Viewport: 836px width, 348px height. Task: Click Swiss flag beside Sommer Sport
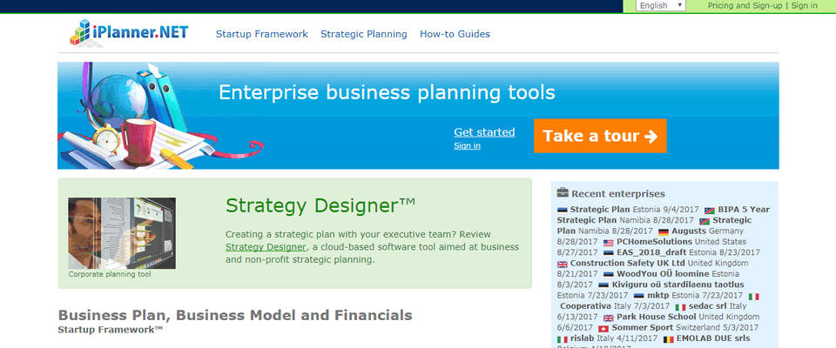tap(604, 328)
